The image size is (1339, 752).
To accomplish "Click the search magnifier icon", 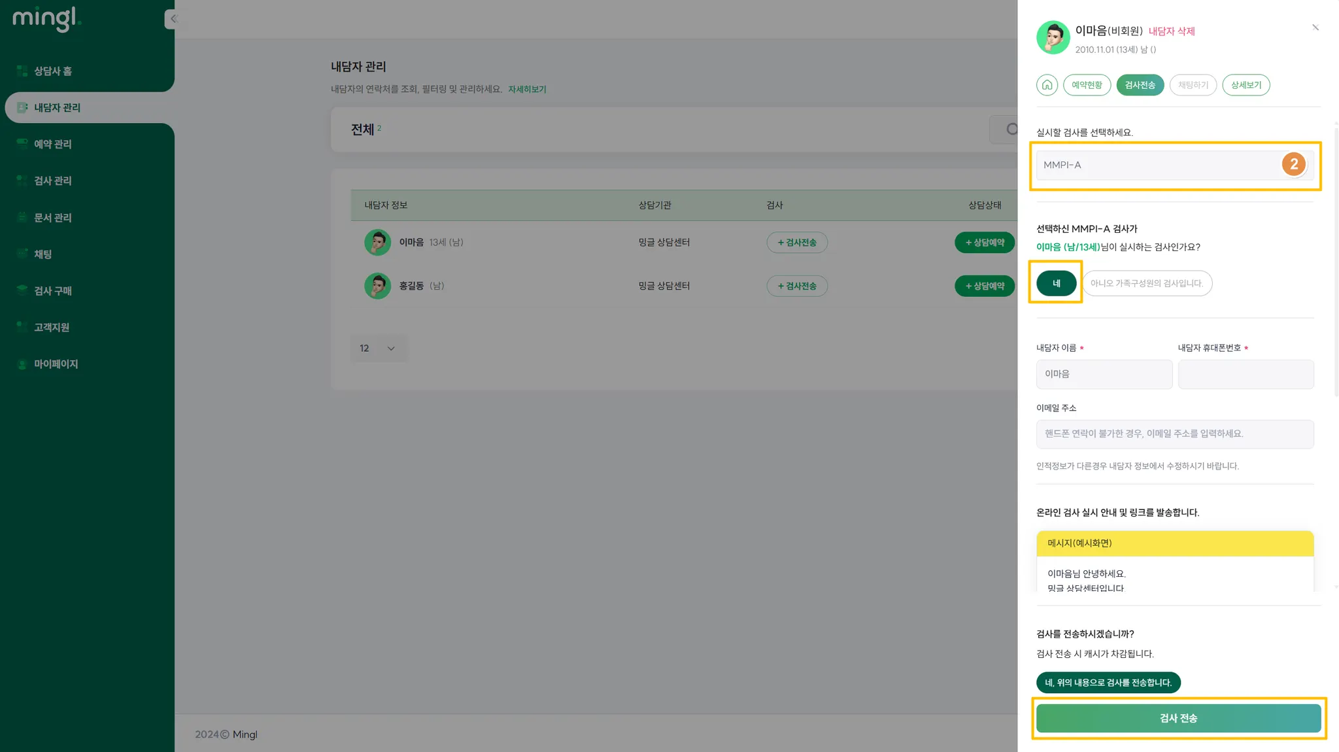I will (1011, 129).
